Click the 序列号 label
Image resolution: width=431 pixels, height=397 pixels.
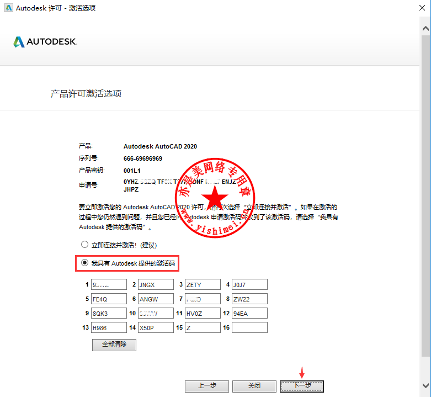click(x=89, y=158)
